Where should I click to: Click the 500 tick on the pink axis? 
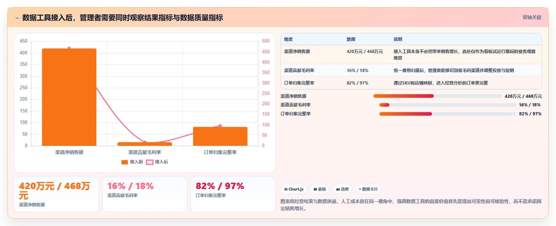click(x=266, y=41)
